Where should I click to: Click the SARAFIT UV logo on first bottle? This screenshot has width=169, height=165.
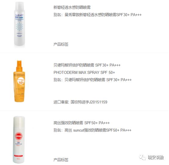(x=19, y=16)
